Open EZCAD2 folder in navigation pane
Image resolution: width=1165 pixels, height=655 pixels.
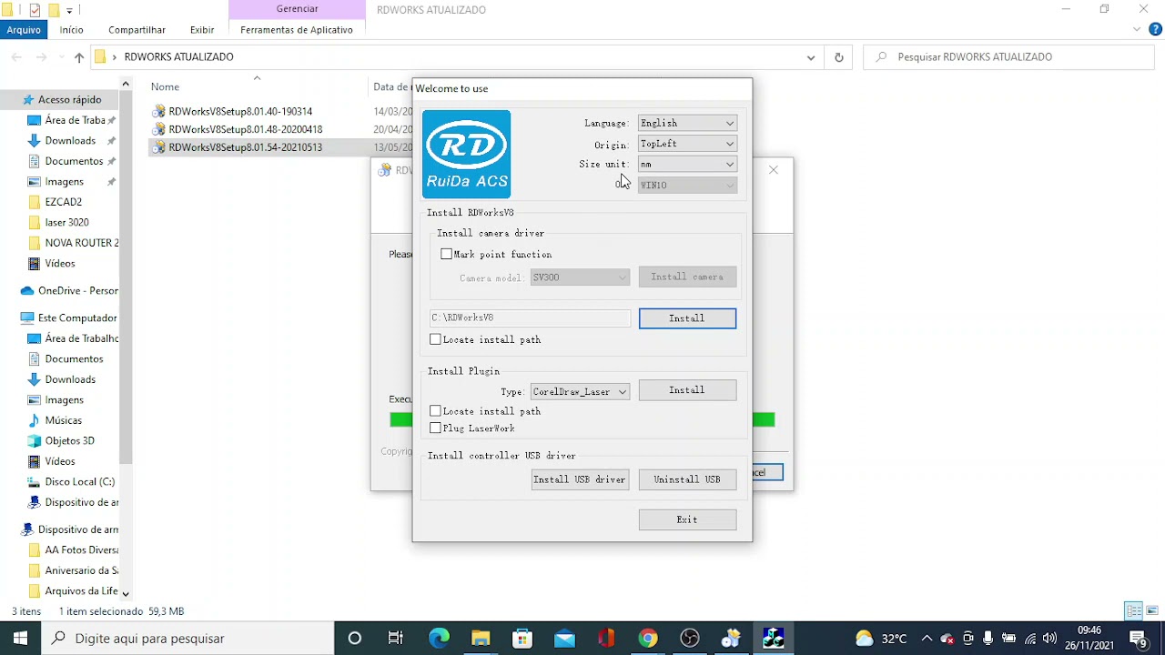tap(63, 202)
